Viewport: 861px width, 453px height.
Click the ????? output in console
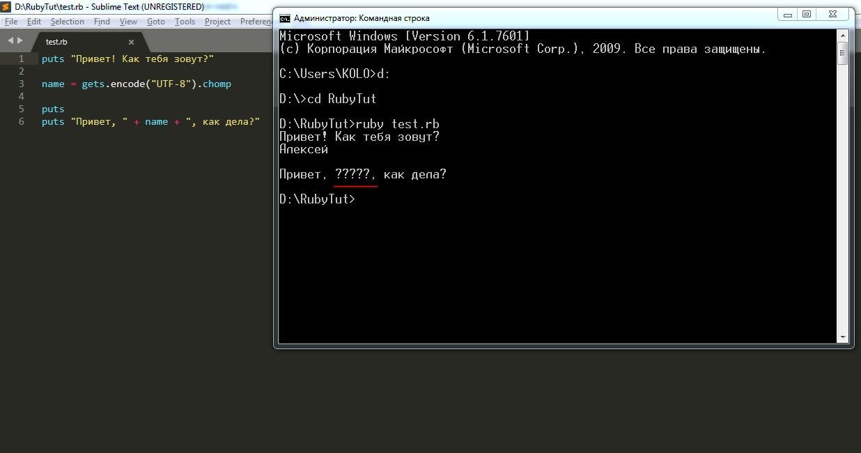[352, 174]
